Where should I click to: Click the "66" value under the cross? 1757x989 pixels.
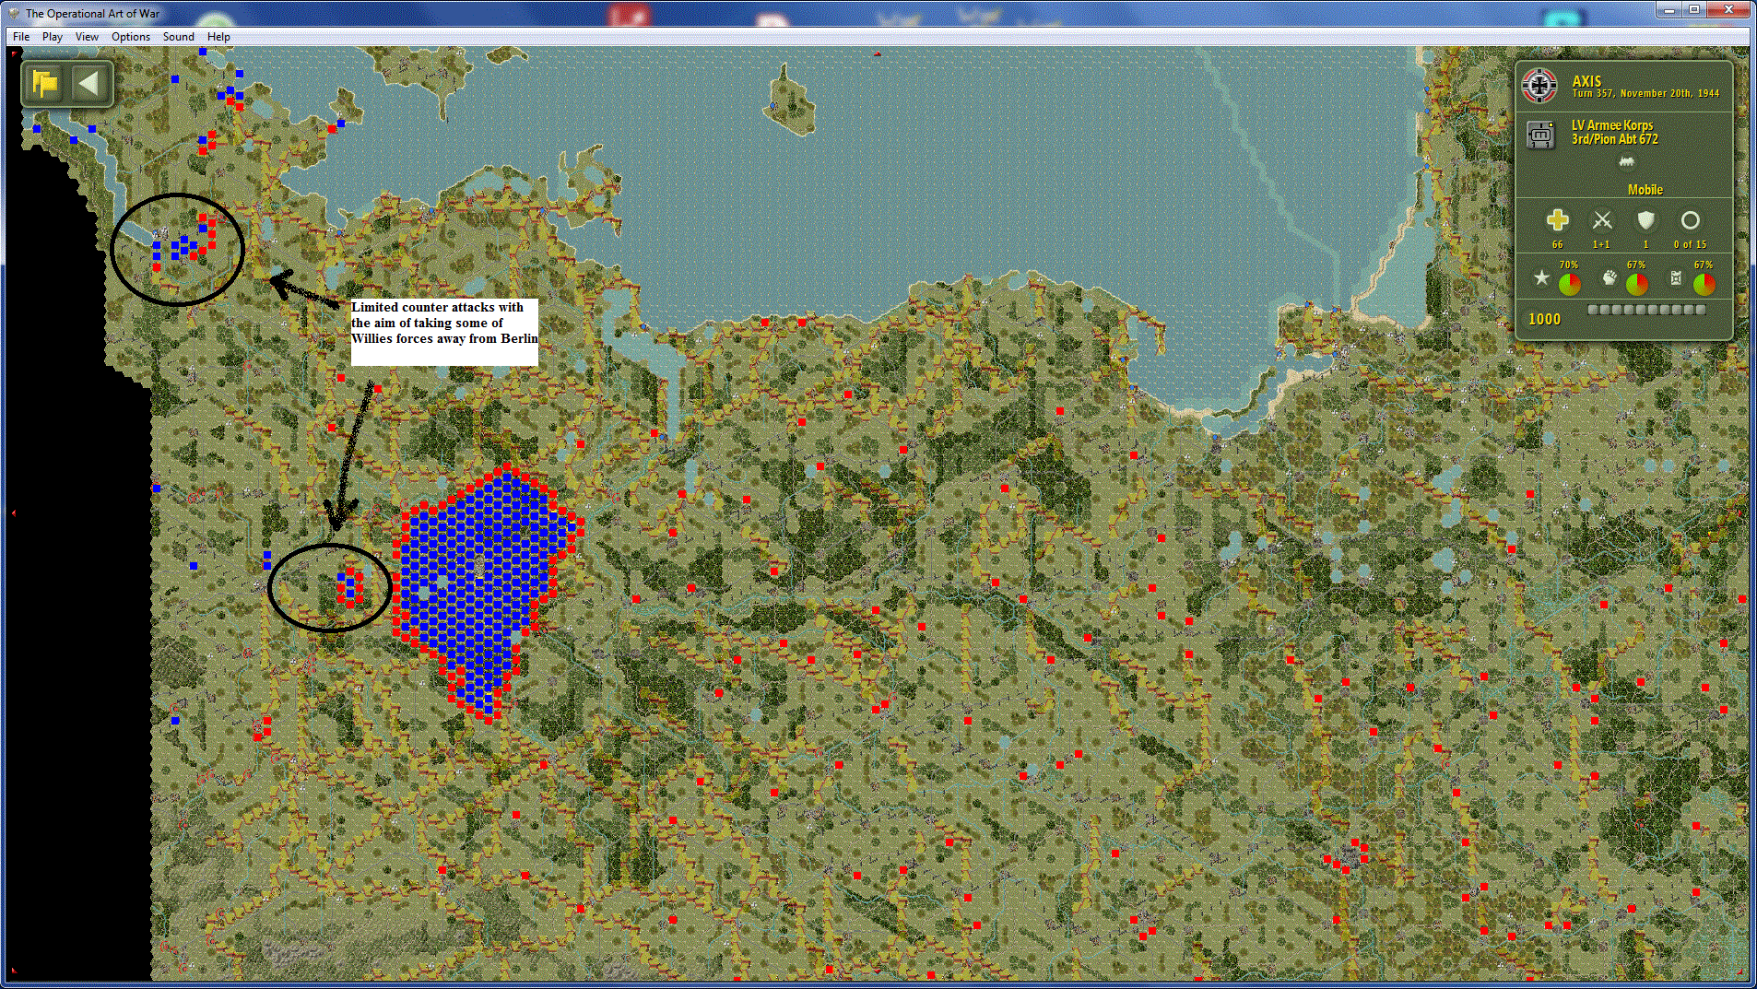click(x=1558, y=245)
